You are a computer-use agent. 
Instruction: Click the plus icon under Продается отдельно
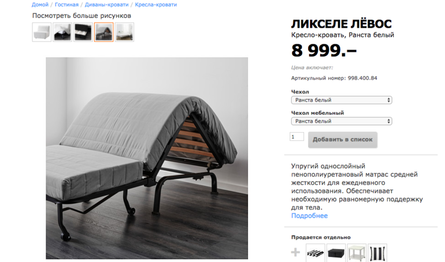295,252
